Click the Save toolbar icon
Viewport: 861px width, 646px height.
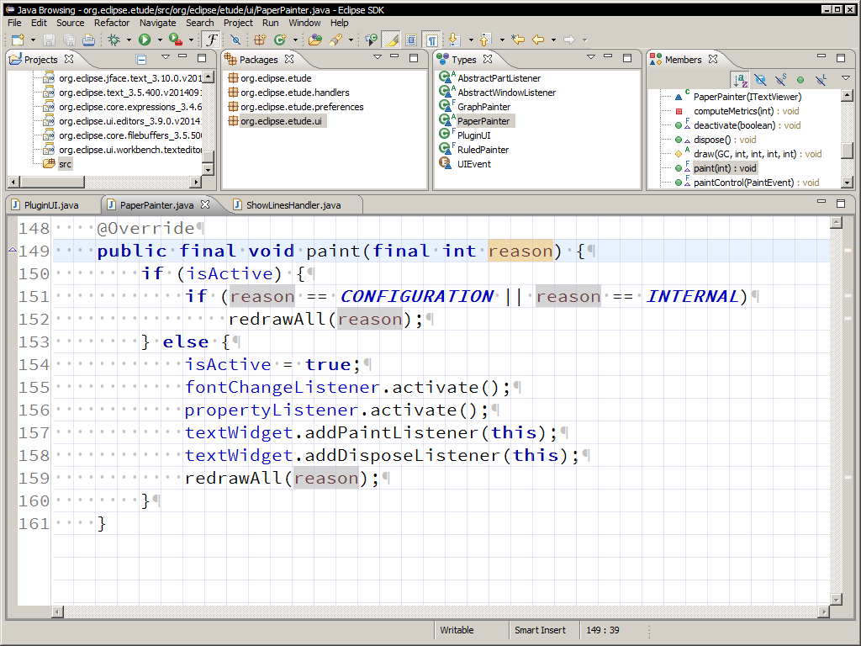[x=49, y=40]
